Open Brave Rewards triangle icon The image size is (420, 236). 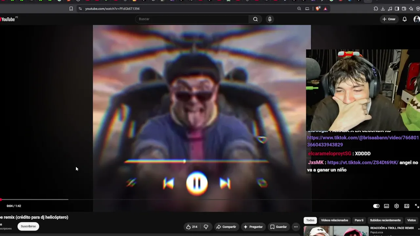pos(325,9)
